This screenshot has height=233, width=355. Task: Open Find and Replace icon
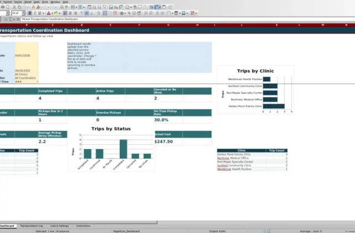(62, 7)
